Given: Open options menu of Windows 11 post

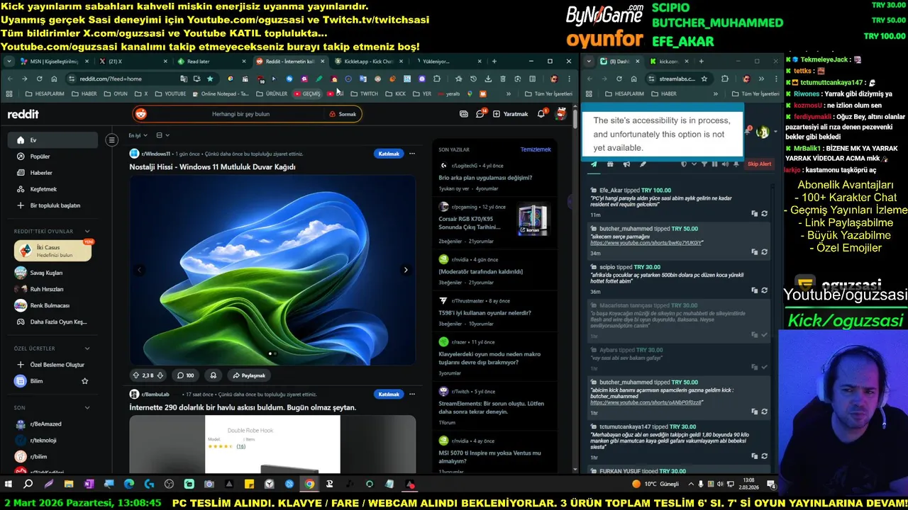Looking at the screenshot, I should (x=412, y=154).
